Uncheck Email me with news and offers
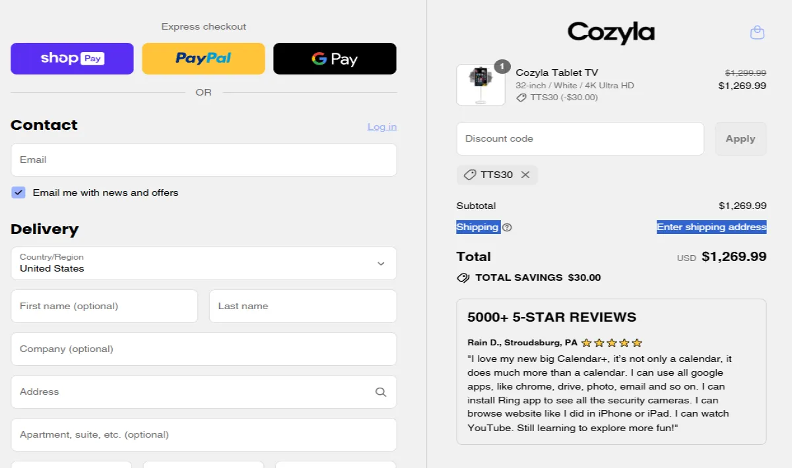The width and height of the screenshot is (792, 468). (18, 192)
